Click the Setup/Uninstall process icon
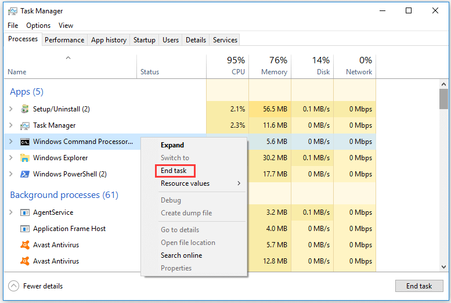Screen dimensions: 451x303 25,109
